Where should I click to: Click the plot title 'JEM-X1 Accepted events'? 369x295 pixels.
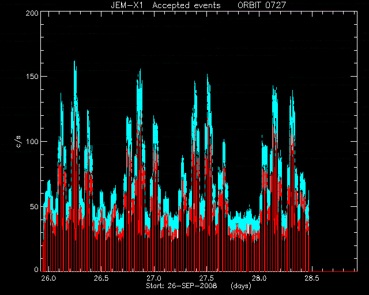coord(165,5)
